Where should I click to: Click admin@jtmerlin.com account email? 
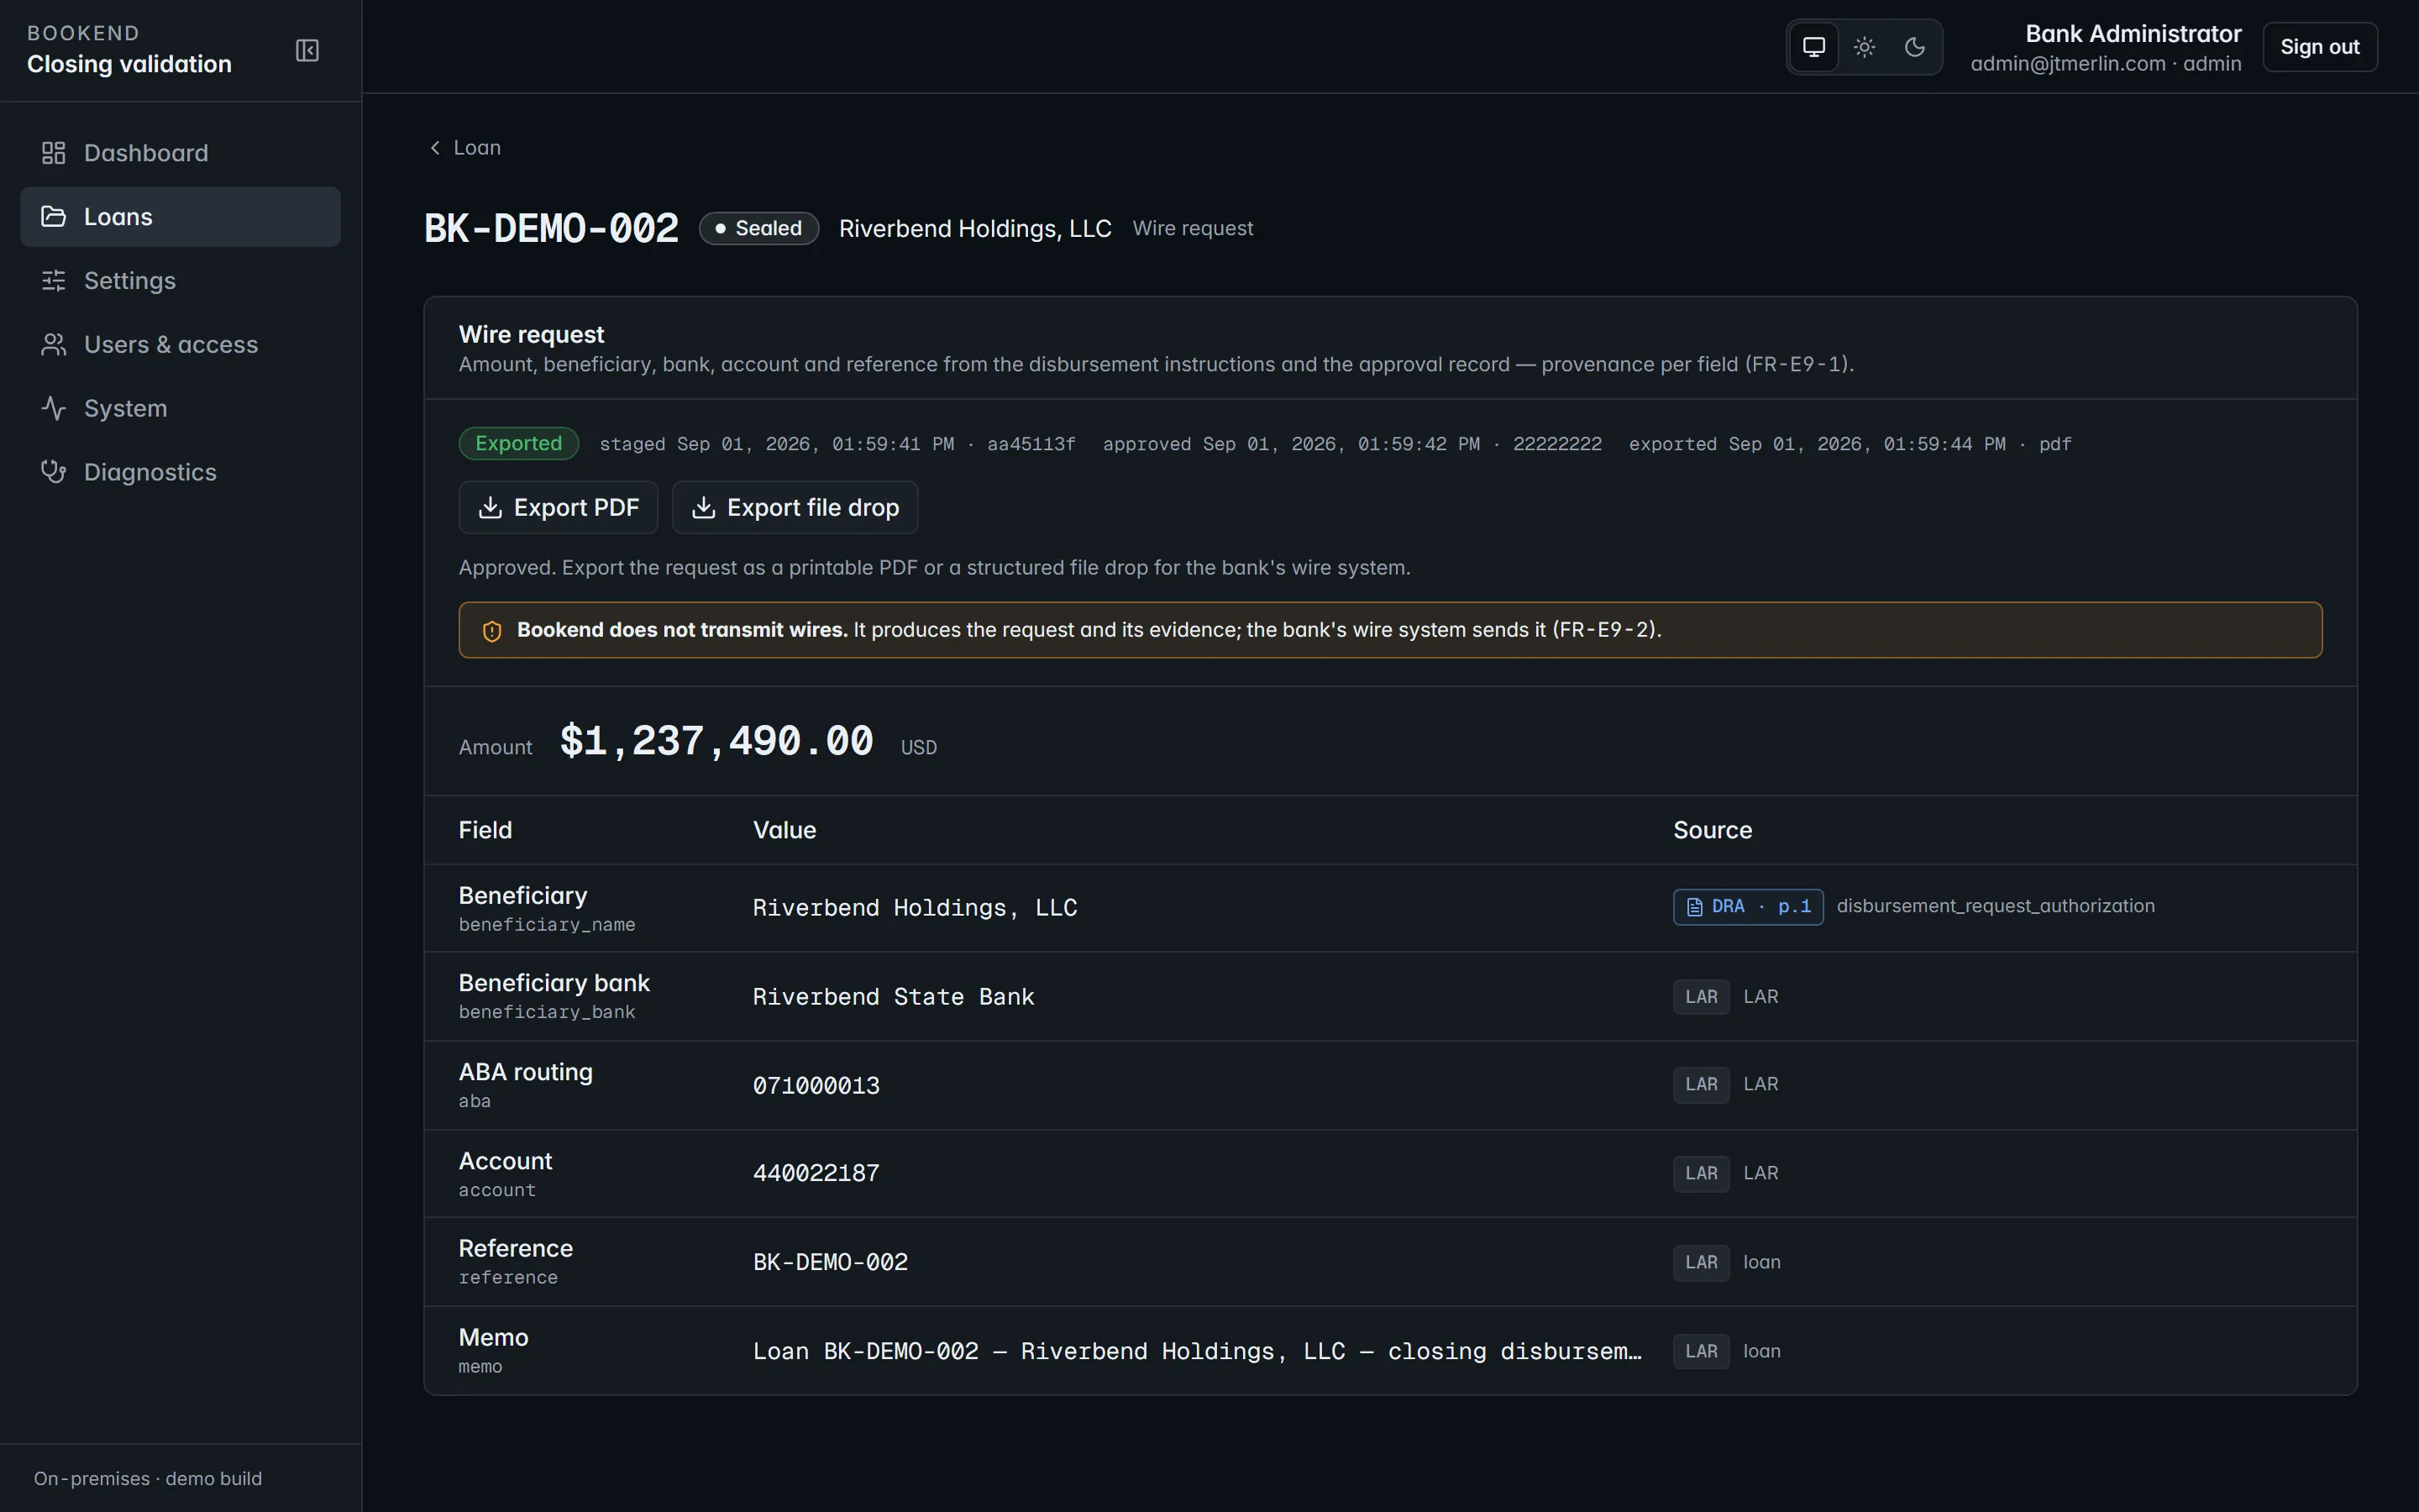pyautogui.click(x=2068, y=64)
